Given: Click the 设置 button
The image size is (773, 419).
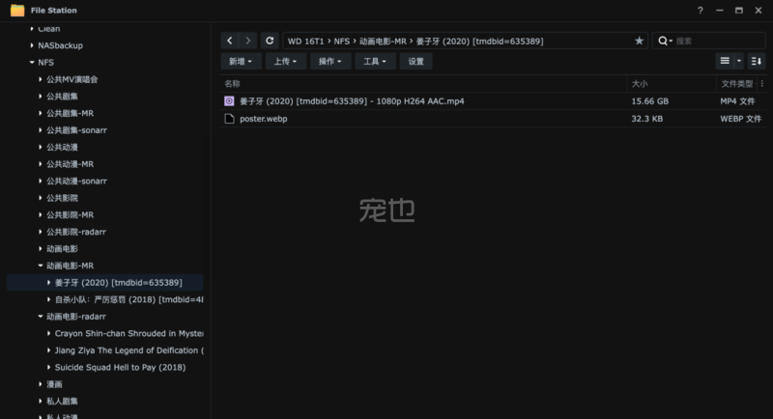Looking at the screenshot, I should [x=415, y=61].
